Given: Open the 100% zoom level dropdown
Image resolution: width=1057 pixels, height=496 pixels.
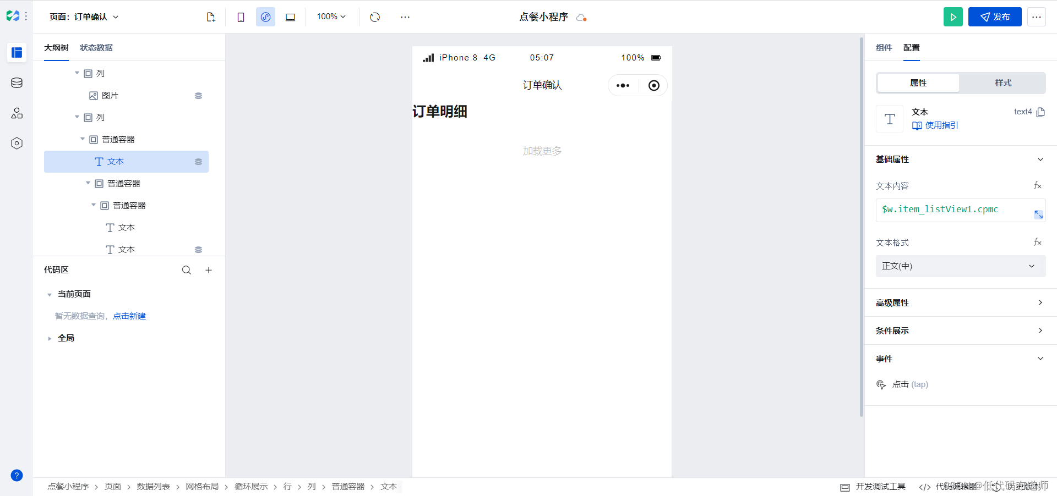Looking at the screenshot, I should coord(331,17).
